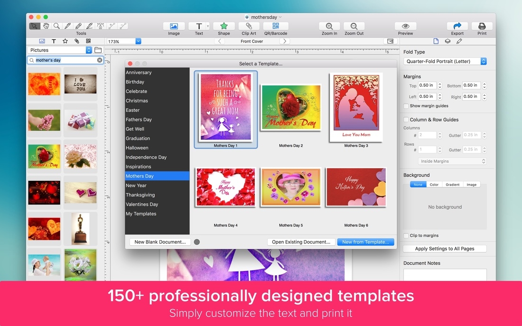Image resolution: width=522 pixels, height=326 pixels.
Task: Click the Zoom In magnifier icon
Action: click(x=329, y=26)
